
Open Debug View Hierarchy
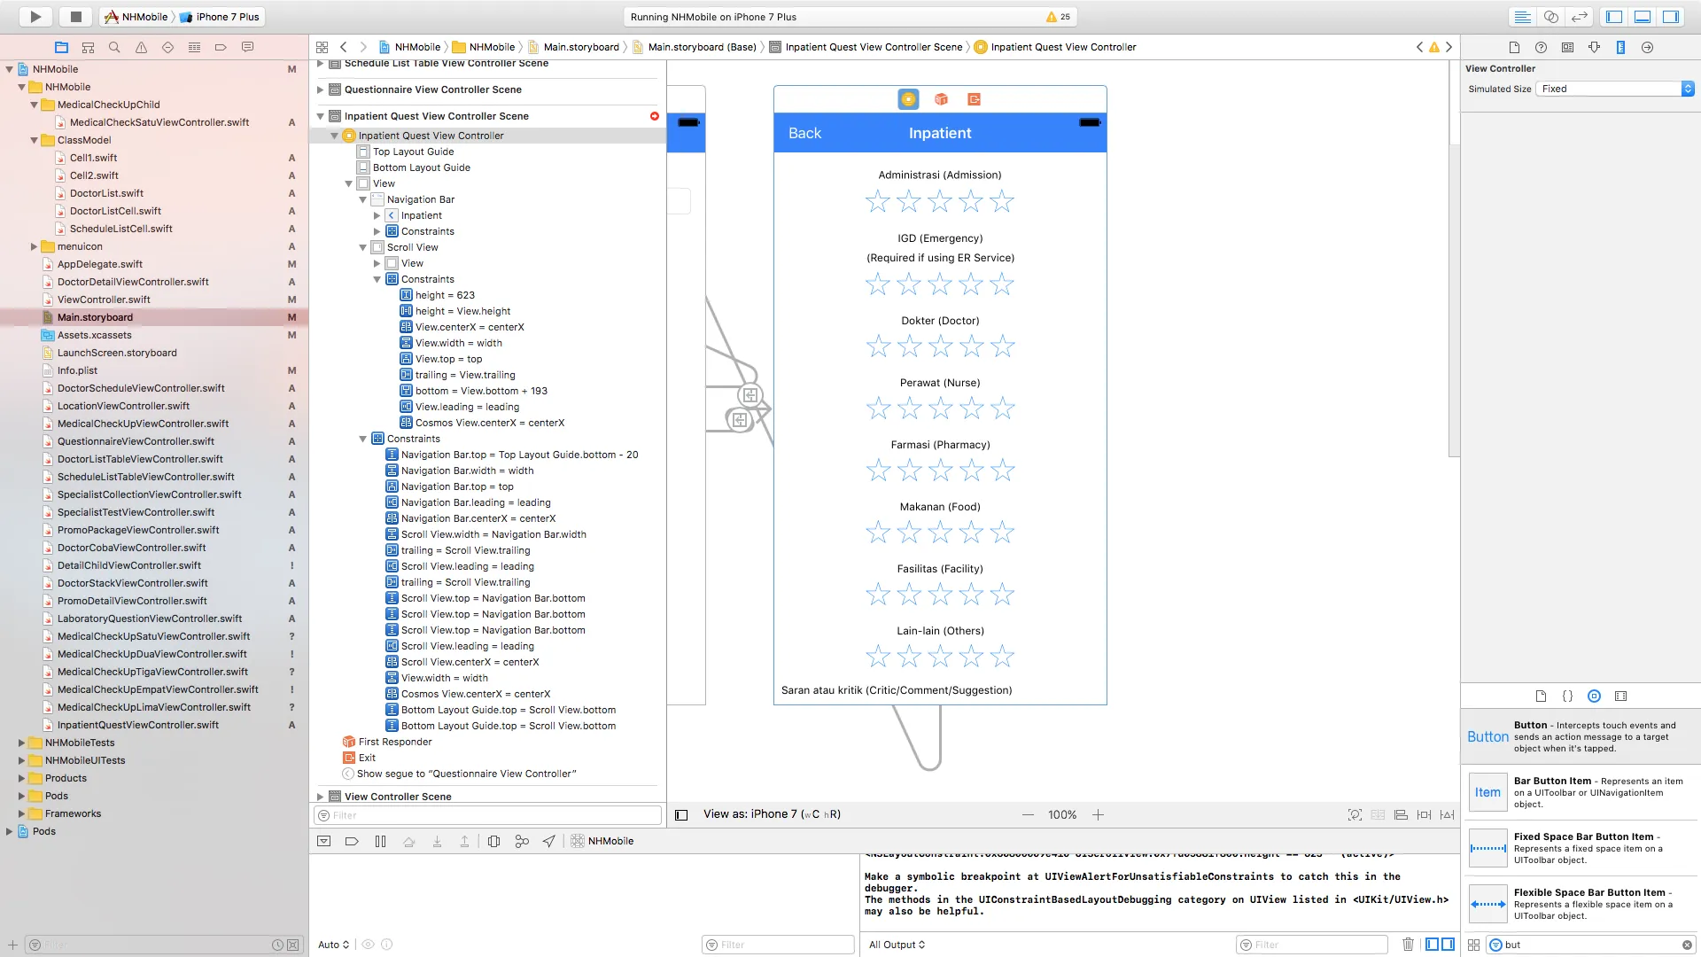click(x=493, y=841)
